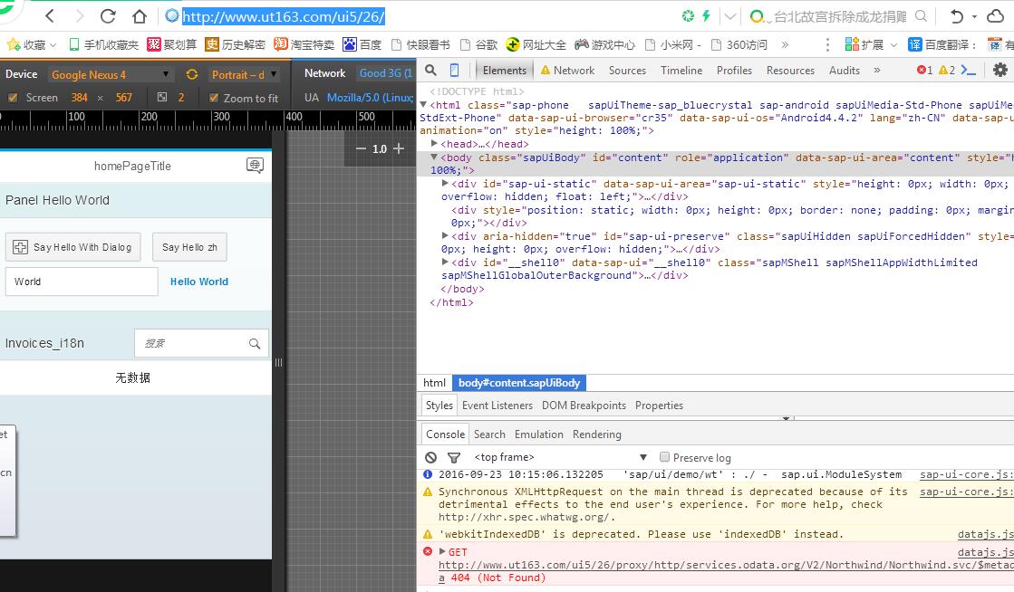Open the top frame context dropdown
Image resolution: width=1014 pixels, height=592 pixels.
[x=559, y=457]
